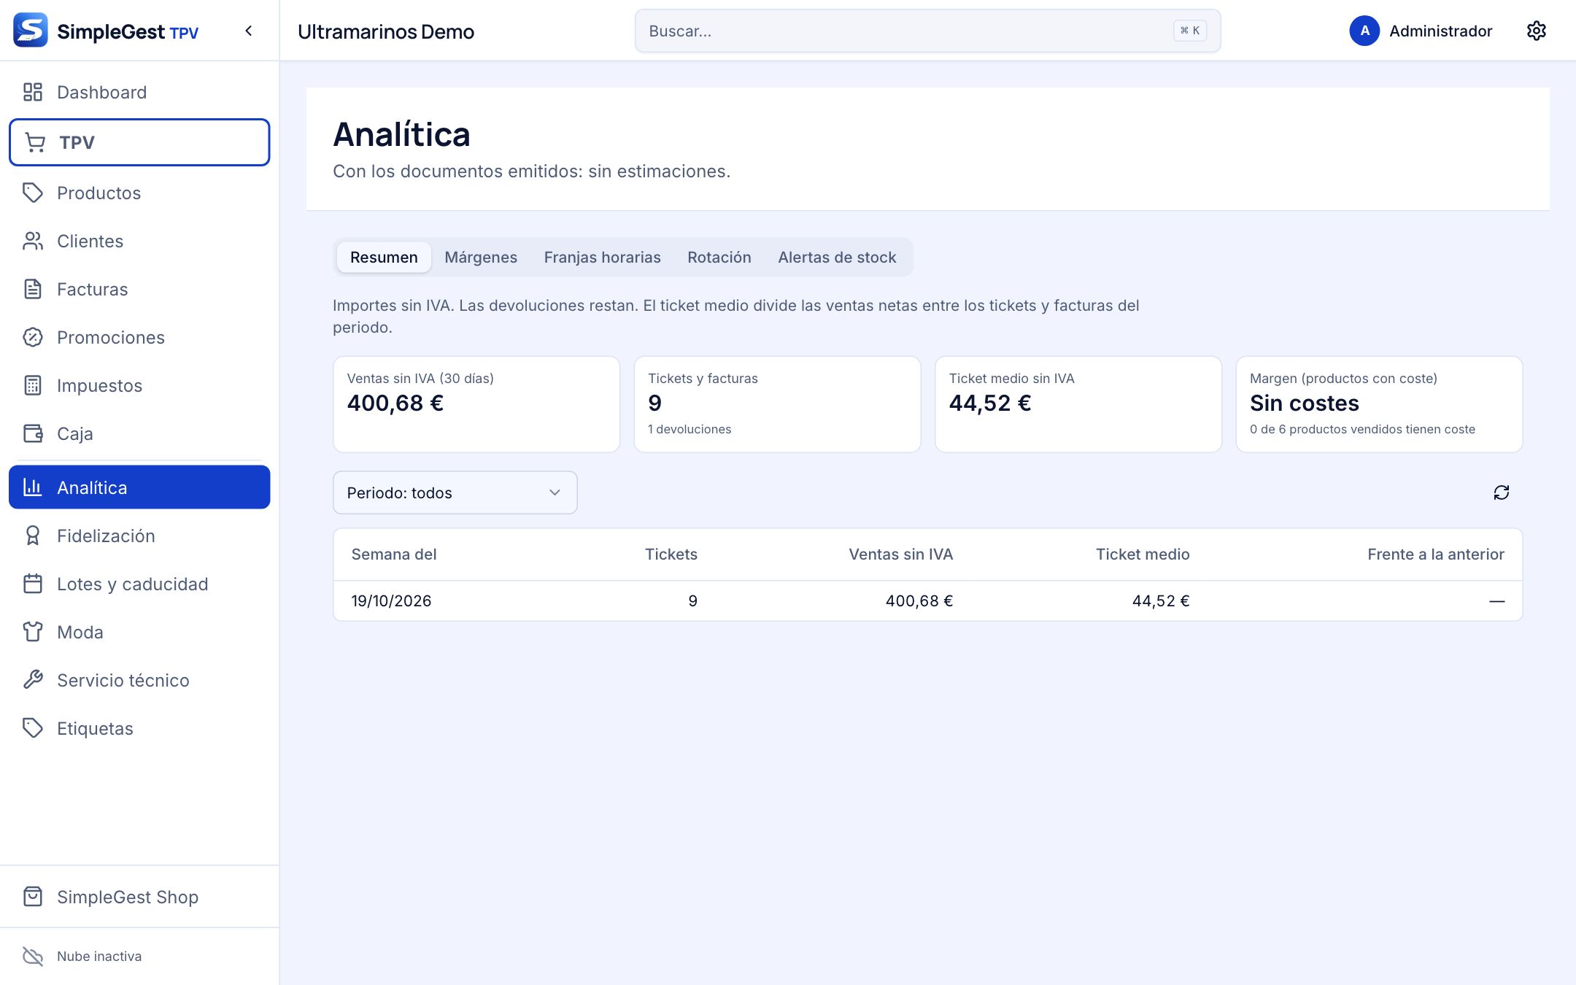Click the SimpleGest logo icon
Viewport: 1576px width, 985px height.
coord(31,31)
